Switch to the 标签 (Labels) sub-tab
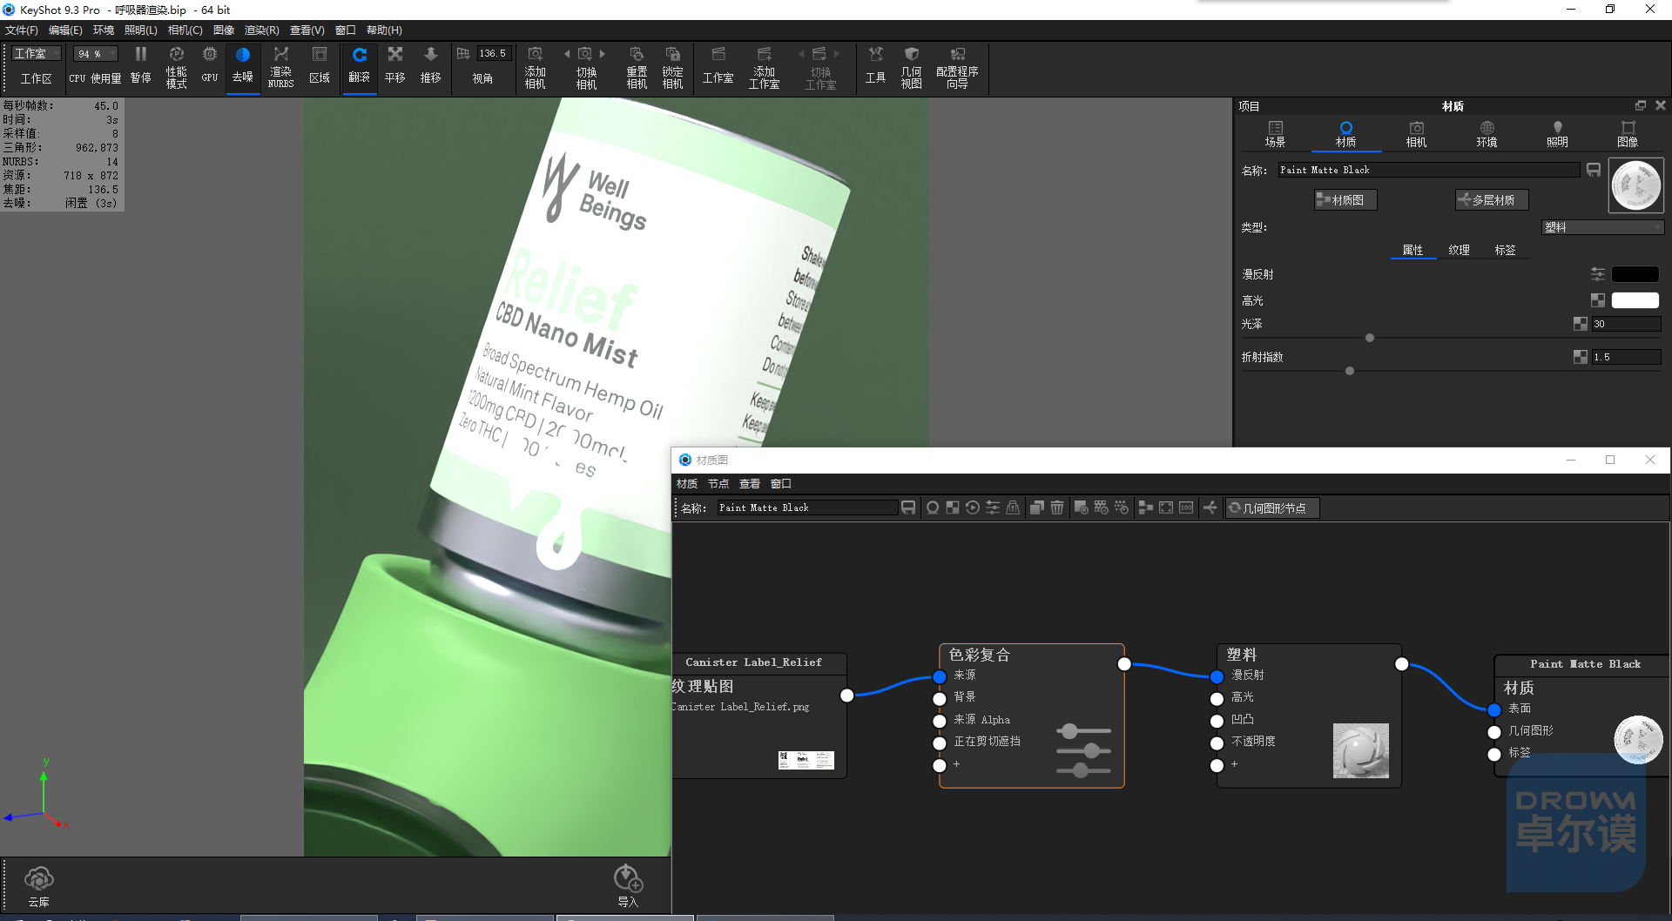The image size is (1672, 921). tap(1505, 251)
